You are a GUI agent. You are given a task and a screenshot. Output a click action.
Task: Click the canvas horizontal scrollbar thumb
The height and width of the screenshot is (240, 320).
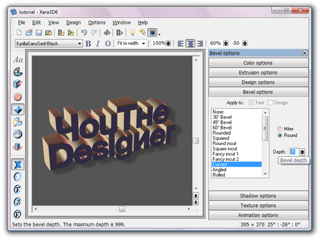[122, 209]
